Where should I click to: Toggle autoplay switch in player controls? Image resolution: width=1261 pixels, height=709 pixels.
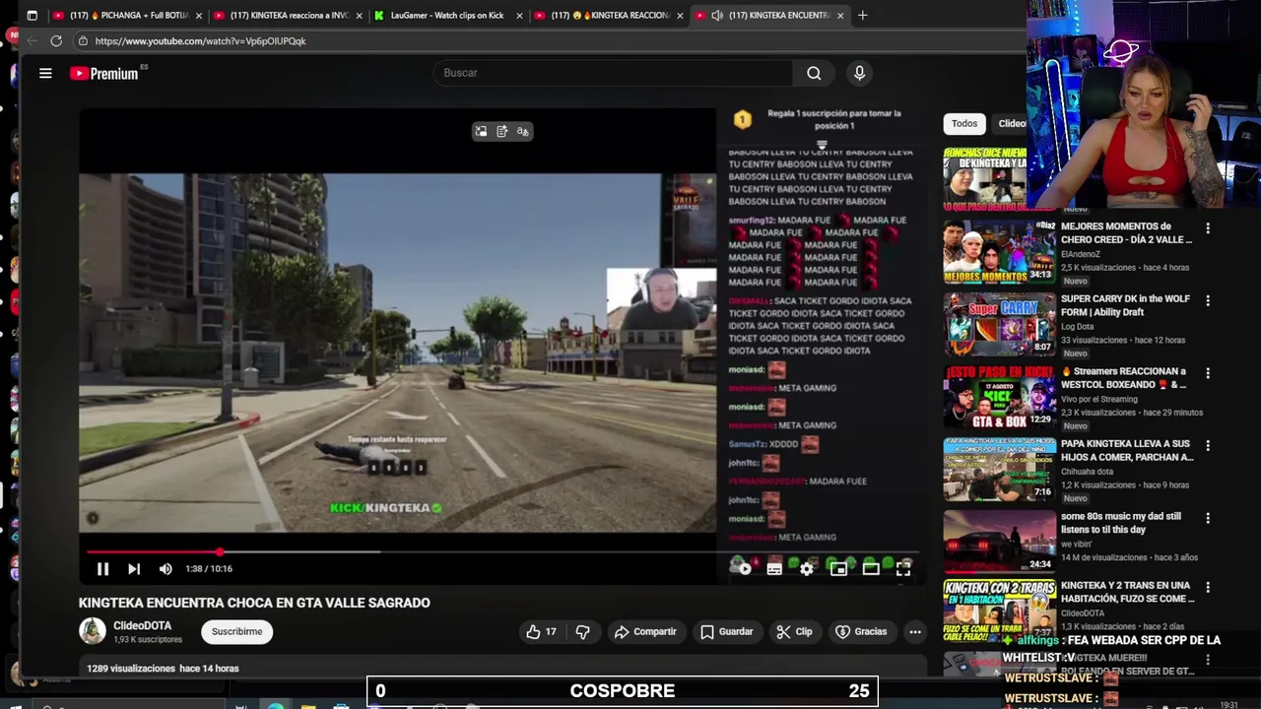(x=743, y=568)
